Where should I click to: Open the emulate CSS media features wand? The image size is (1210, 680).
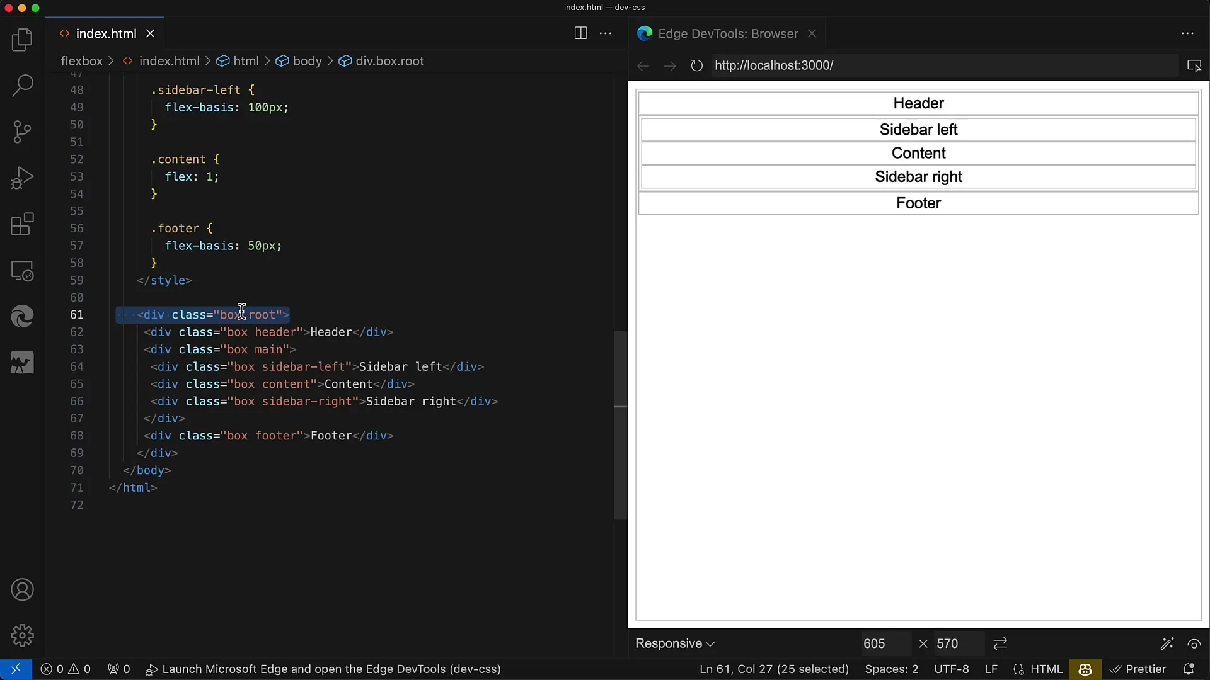click(x=1167, y=643)
